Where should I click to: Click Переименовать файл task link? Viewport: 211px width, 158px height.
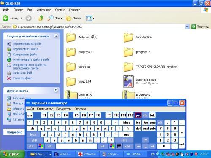(27, 44)
